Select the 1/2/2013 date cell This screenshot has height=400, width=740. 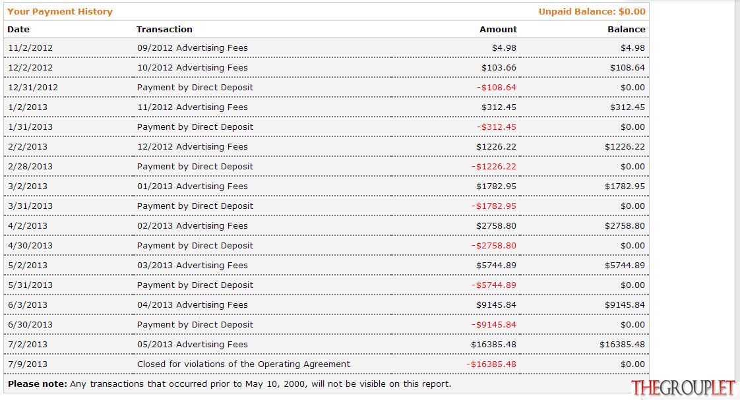28,107
